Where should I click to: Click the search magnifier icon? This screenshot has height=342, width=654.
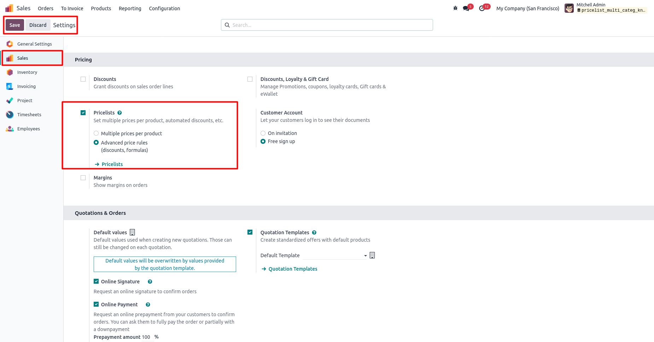point(227,25)
